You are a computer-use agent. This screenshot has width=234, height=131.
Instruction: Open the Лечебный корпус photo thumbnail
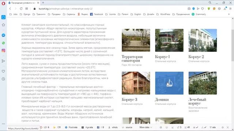pyautogui.click(x=203, y=83)
